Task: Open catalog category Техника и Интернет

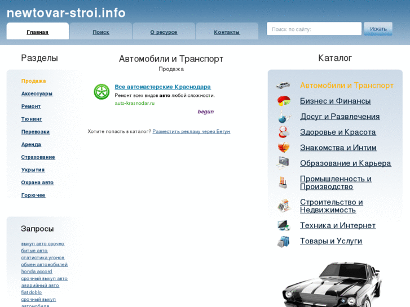Action: click(x=338, y=225)
